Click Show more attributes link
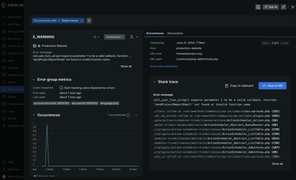Image resolution: width=296 pixels, height=180 pixels. coord(163,66)
